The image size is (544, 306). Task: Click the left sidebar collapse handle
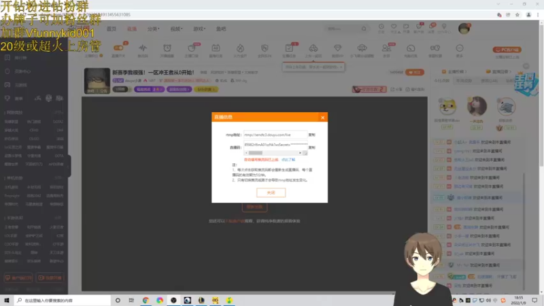[x=69, y=166]
